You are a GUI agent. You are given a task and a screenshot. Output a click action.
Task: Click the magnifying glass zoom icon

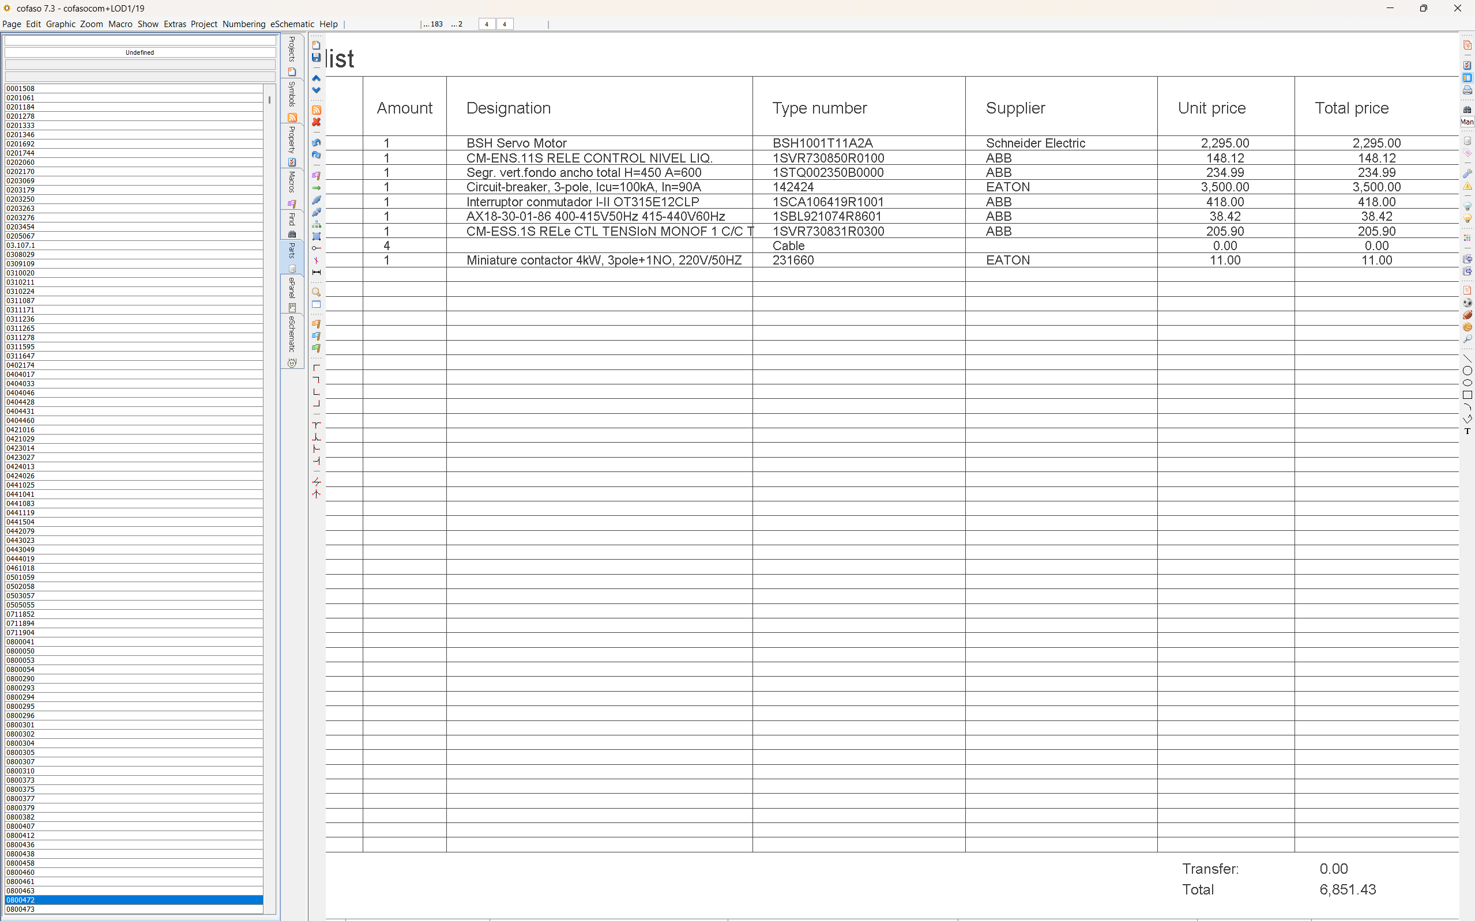[316, 292]
